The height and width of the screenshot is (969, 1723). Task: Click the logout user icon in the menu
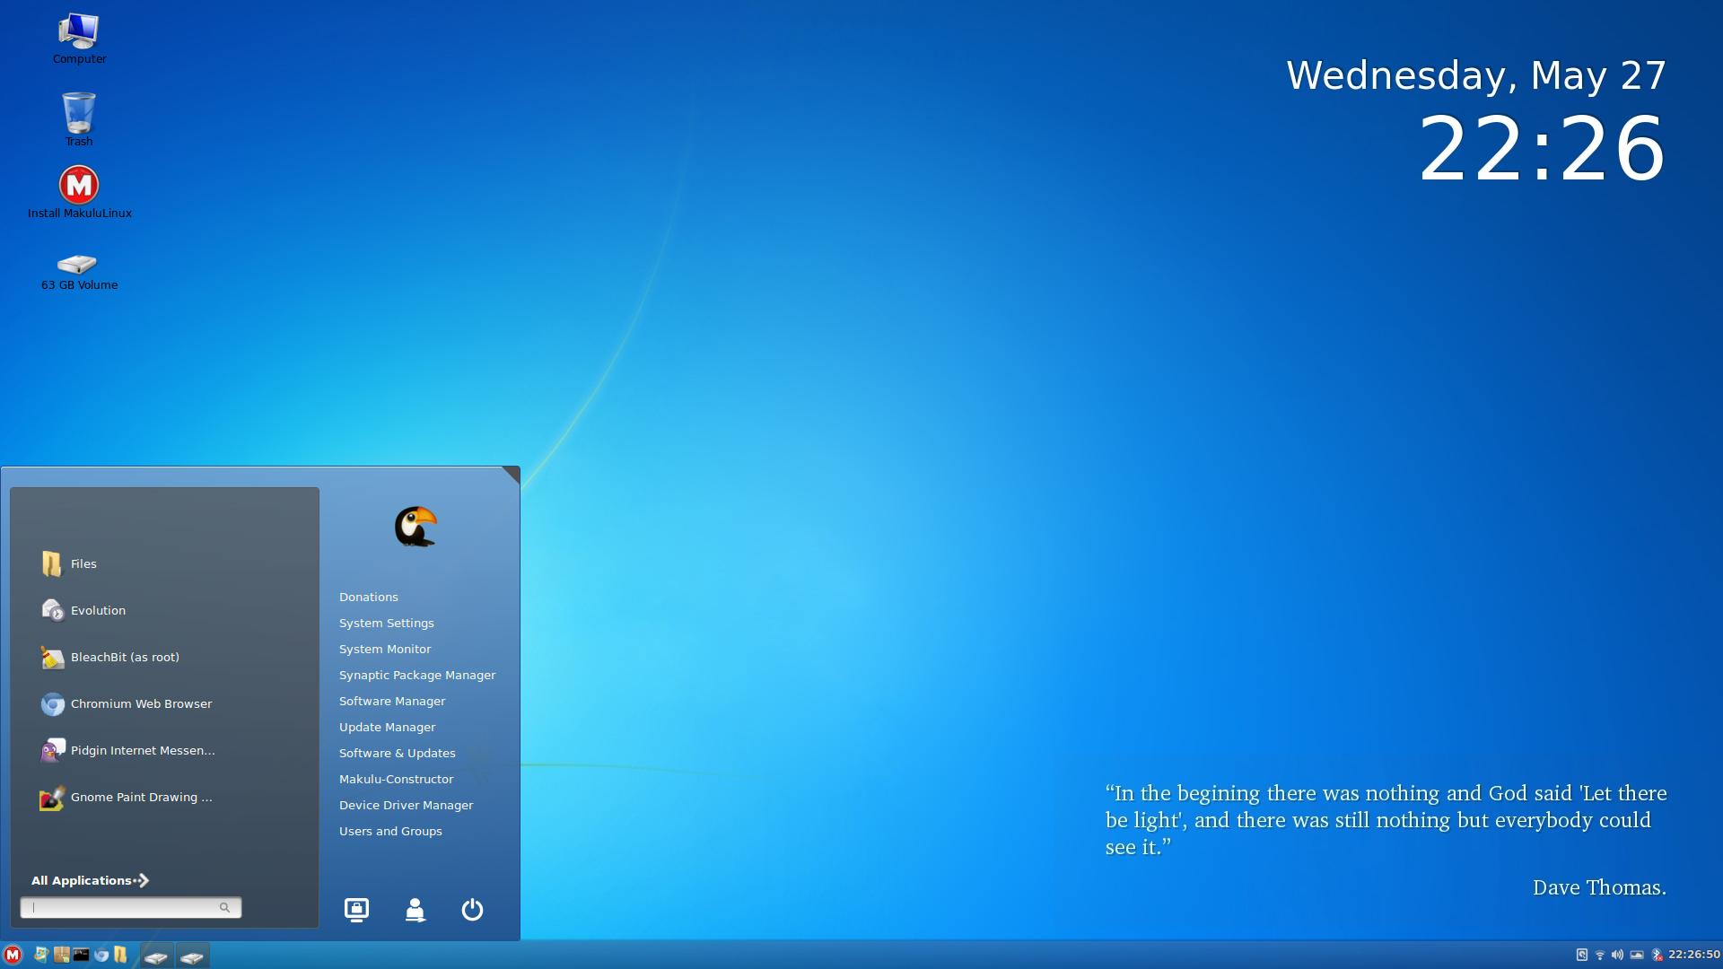(x=415, y=910)
